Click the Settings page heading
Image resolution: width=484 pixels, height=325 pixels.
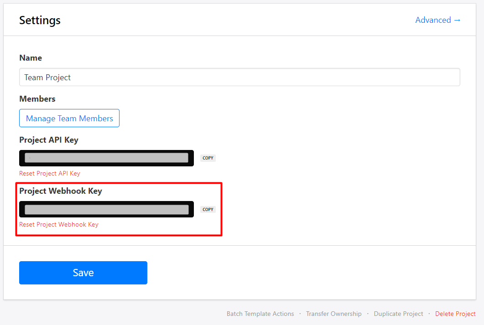(x=40, y=21)
